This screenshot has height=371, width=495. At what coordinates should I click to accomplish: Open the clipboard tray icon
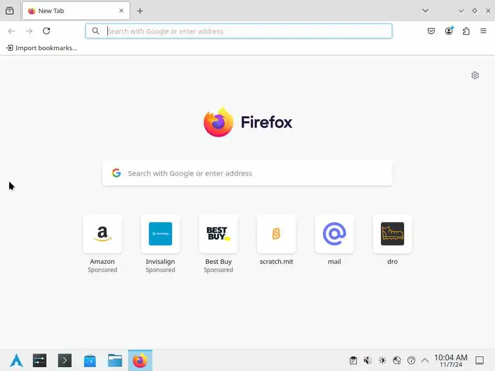[353, 360]
